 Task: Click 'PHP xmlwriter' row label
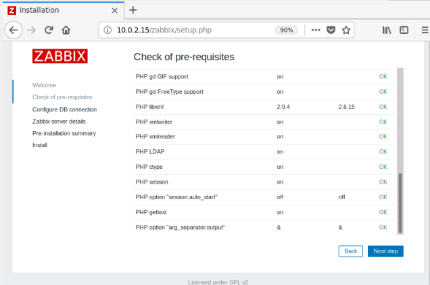154,122
